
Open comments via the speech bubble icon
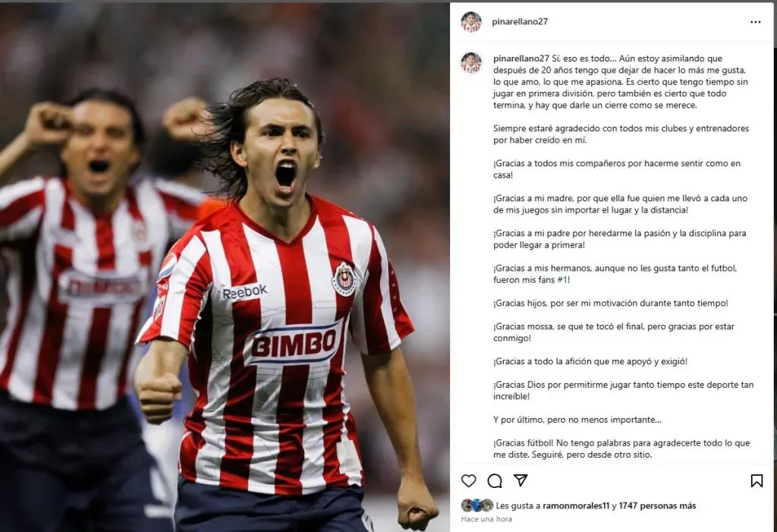(x=495, y=480)
